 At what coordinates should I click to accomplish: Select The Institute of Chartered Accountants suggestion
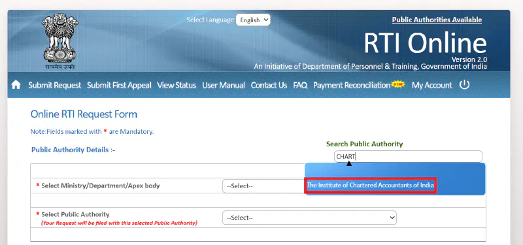click(x=370, y=186)
